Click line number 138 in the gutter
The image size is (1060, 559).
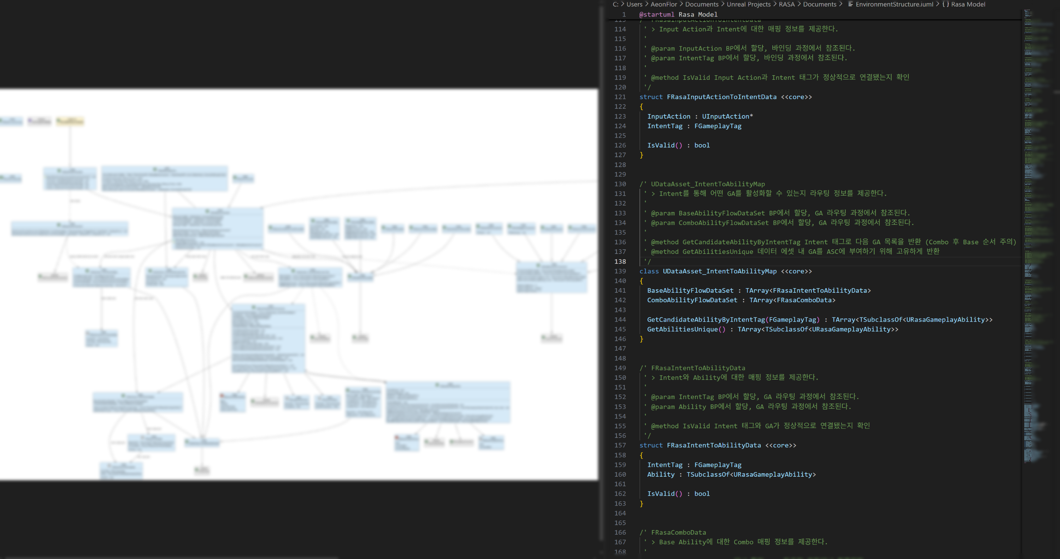[620, 262]
